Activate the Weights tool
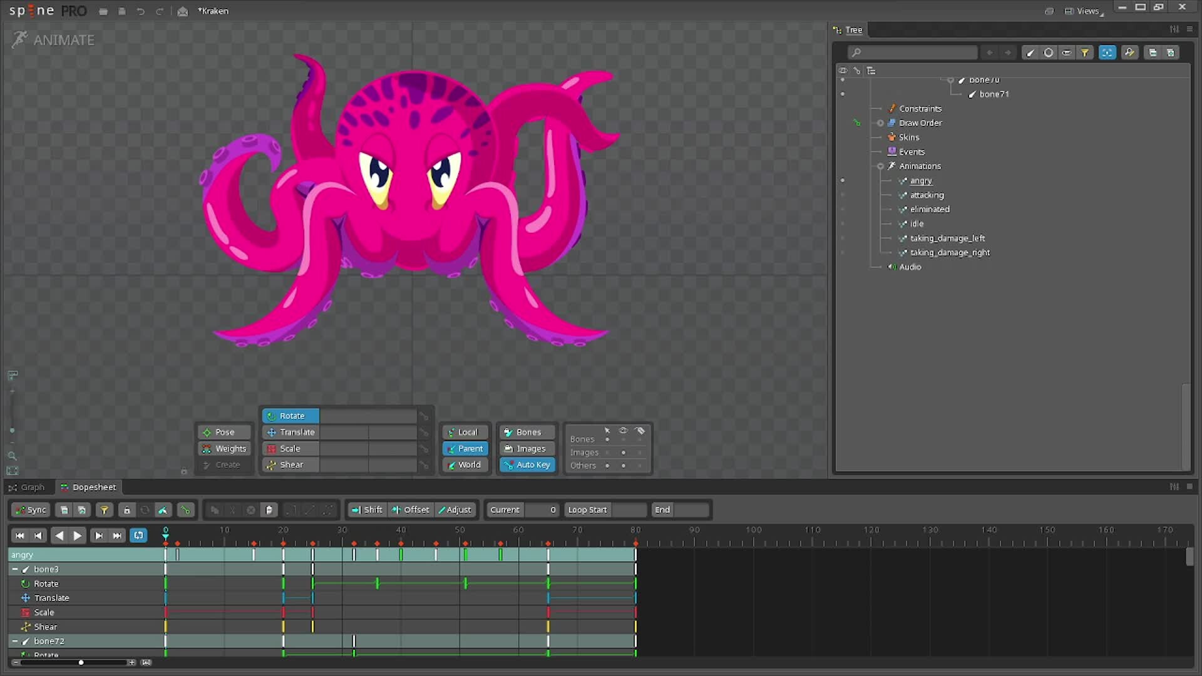 click(223, 448)
